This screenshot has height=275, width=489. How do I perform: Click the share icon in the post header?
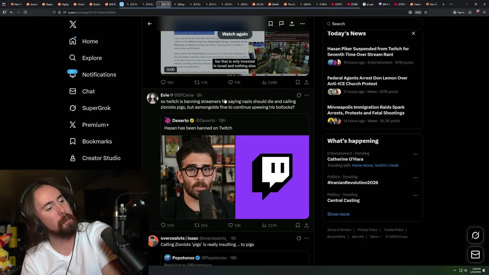[292, 24]
